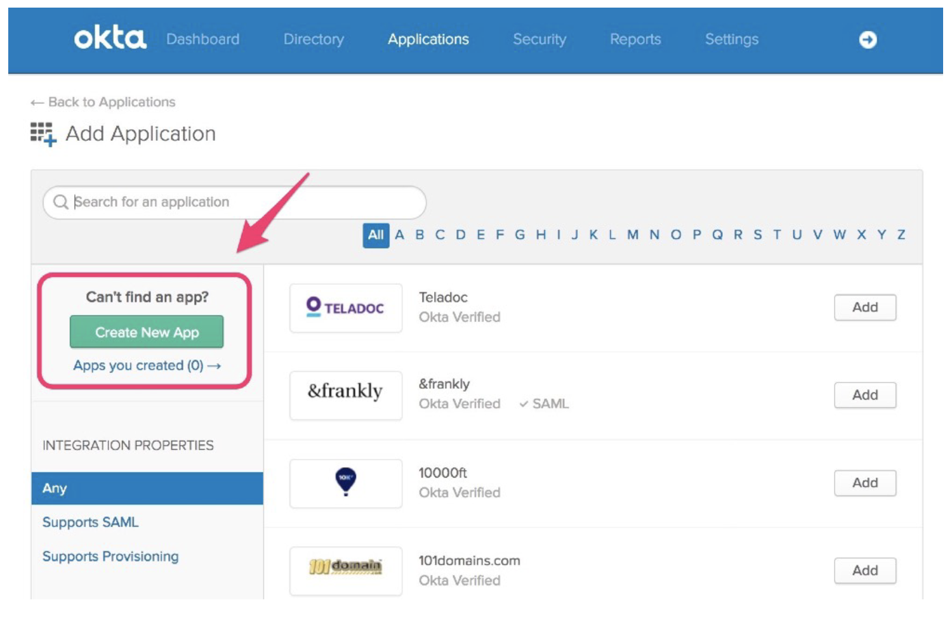Screen dimensions: 952x619
Task: Filter by Supports SAML
Action: click(90, 523)
